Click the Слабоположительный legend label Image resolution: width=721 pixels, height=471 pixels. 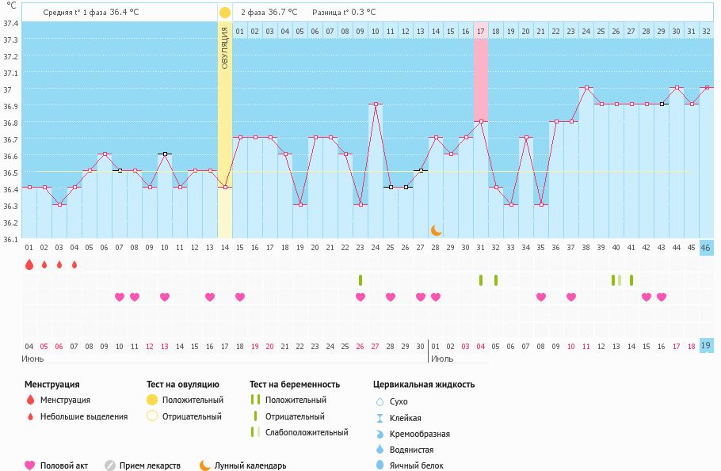pos(307,432)
